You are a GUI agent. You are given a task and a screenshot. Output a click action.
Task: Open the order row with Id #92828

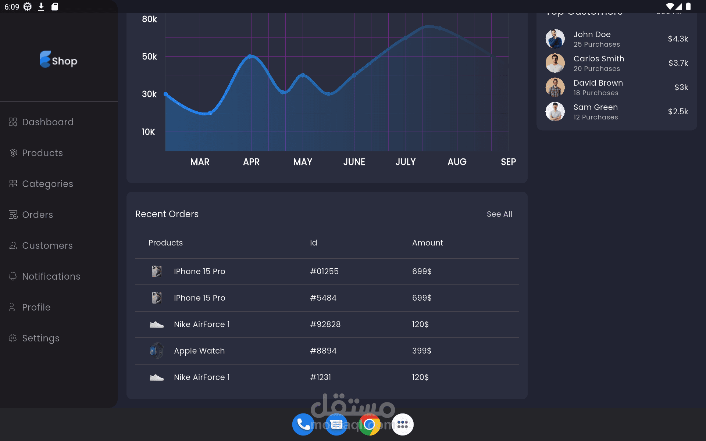click(x=325, y=325)
